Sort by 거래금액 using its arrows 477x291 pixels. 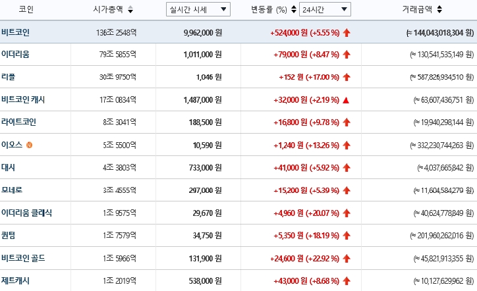[439, 9]
